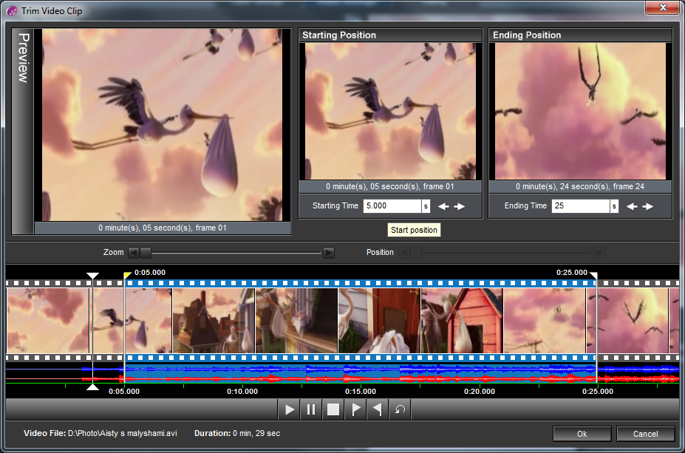Nudge starting time back with left arrow

(443, 206)
